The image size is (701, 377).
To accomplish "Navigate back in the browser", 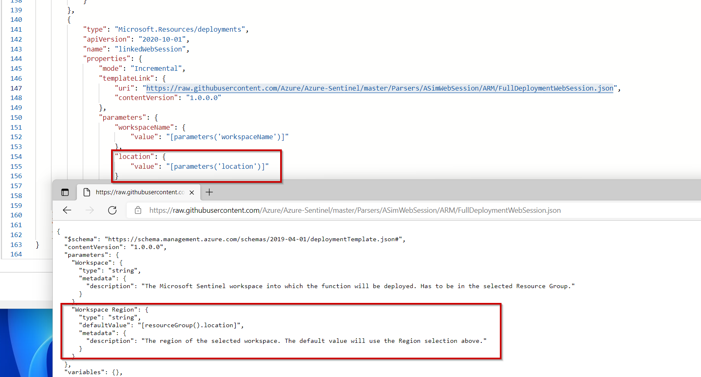I will coord(67,210).
